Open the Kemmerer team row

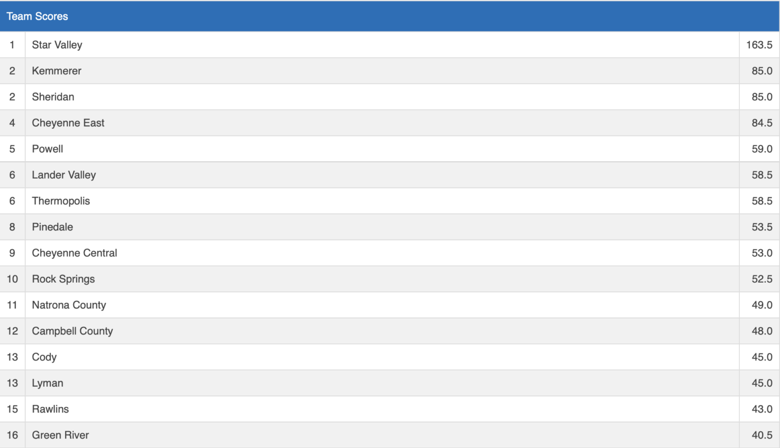[x=56, y=71]
